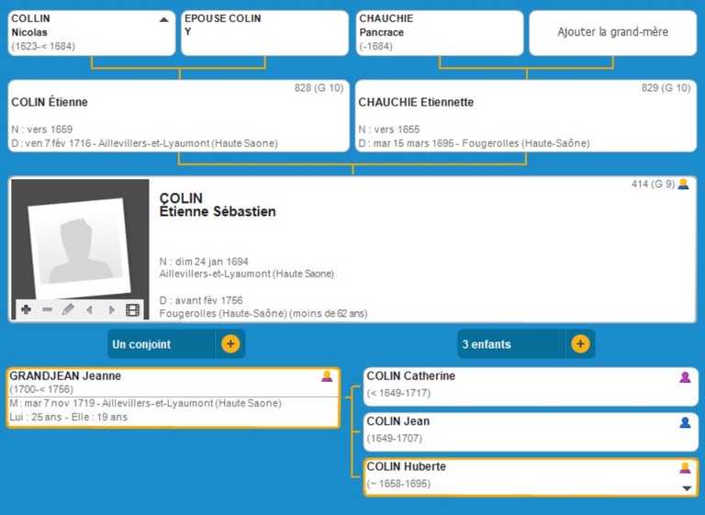705x515 pixels.
Task: Open mother CHAUCHIE Etiennette's card
Action: coord(526,116)
